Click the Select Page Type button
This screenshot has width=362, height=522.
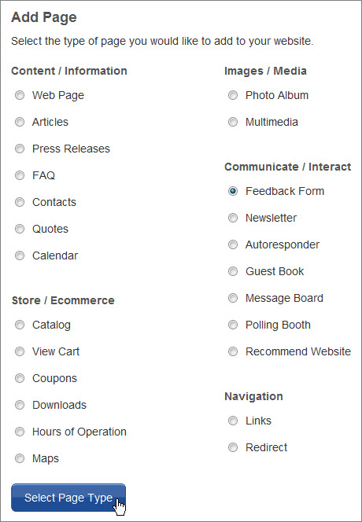click(68, 498)
